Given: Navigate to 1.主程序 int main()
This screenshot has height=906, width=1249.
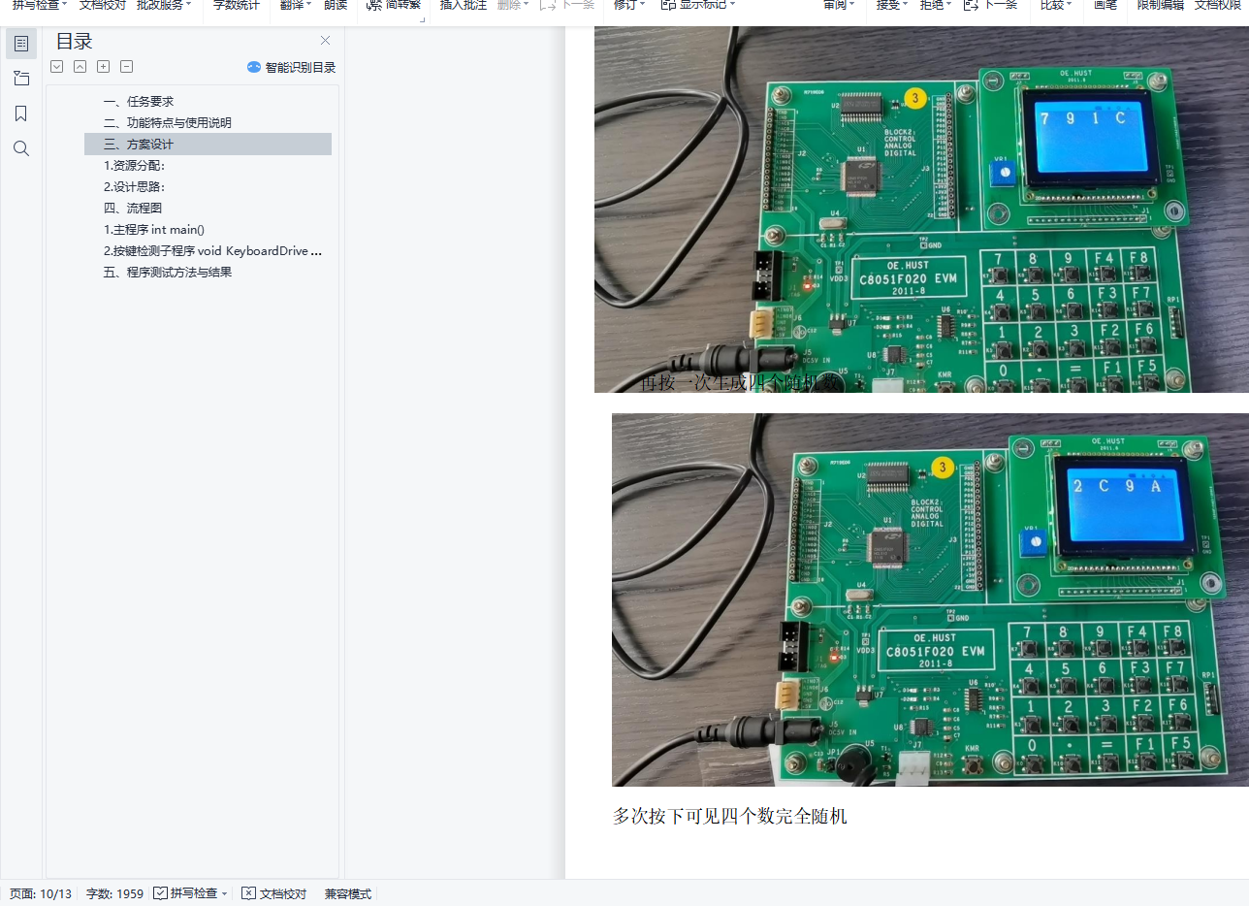Looking at the screenshot, I should pyautogui.click(x=154, y=230).
